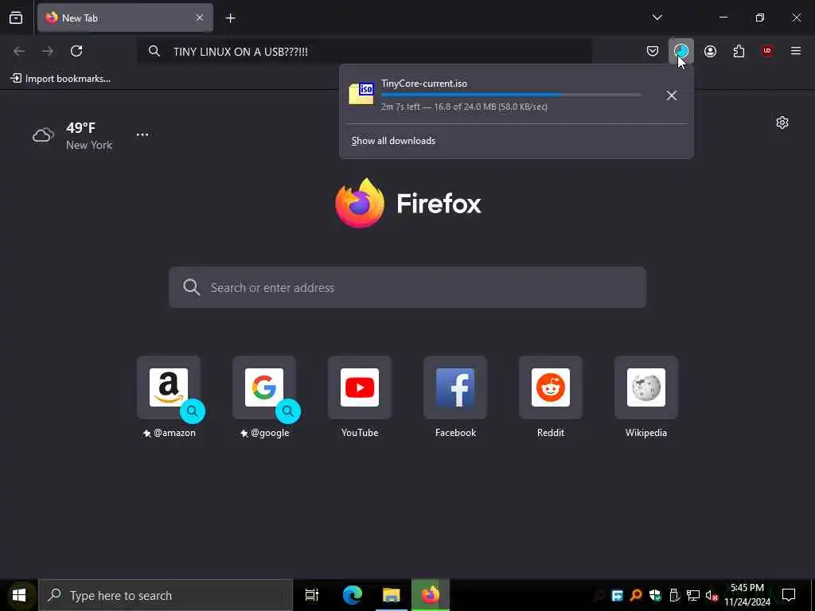Click the Firefox logo on new tab page
Viewport: 815px width, 611px height.
coord(408,203)
